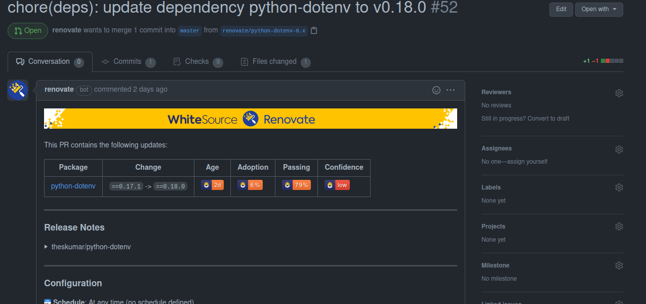The width and height of the screenshot is (646, 304).
Task: Copy branch name clipboard icon
Action: (x=314, y=30)
